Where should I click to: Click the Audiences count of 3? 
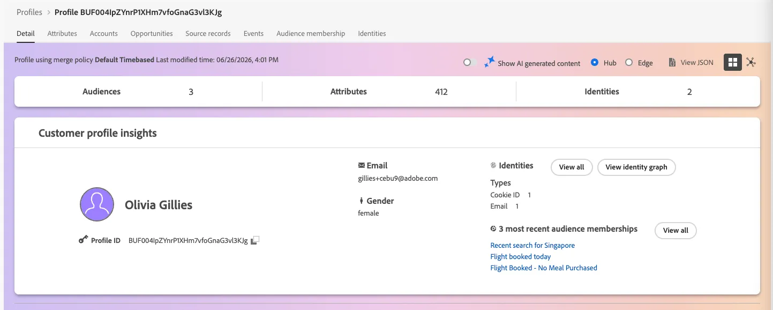191,92
